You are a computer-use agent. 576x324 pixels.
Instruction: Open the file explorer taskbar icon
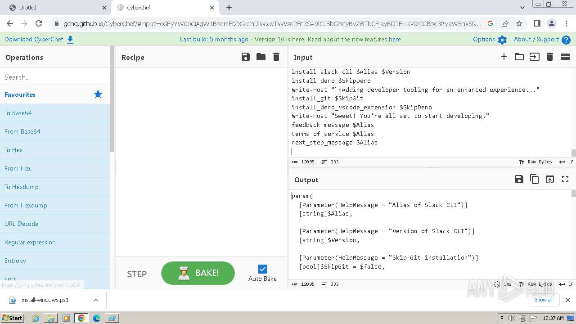pyautogui.click(x=51, y=318)
